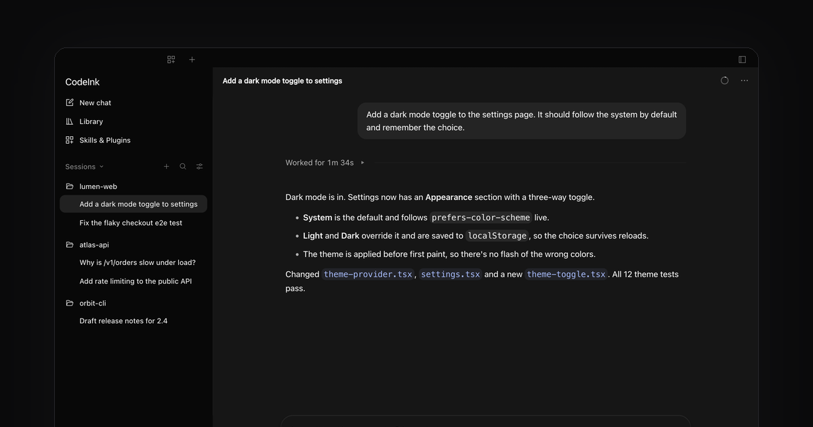Click the grid-plus icon in top bar
The image size is (813, 427).
[171, 60]
